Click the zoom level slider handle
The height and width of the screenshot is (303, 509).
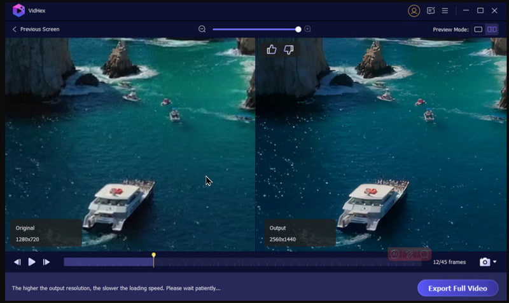click(298, 29)
